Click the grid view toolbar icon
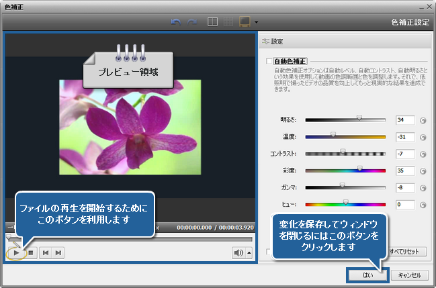Image resolution: width=436 pixels, height=288 pixels. [228, 21]
